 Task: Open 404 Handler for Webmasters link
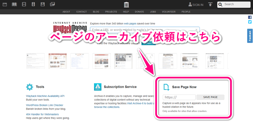point(42,114)
